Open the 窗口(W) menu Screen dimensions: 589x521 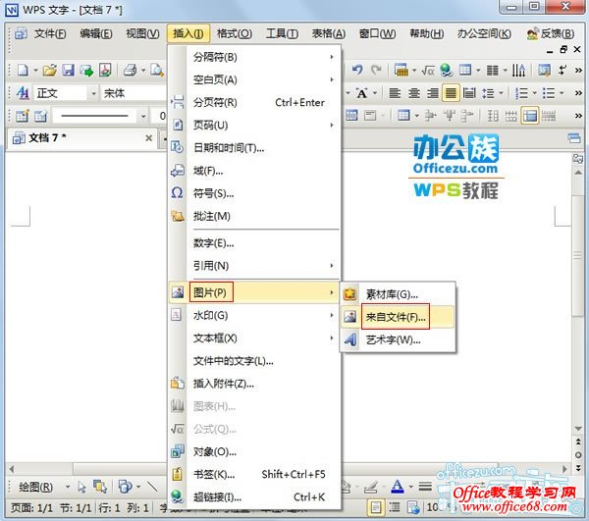(x=377, y=33)
